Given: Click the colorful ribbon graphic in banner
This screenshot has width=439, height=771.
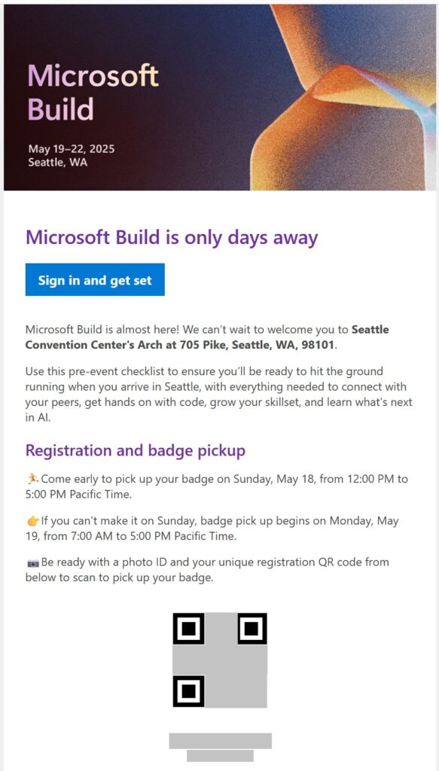Looking at the screenshot, I should pos(343,97).
